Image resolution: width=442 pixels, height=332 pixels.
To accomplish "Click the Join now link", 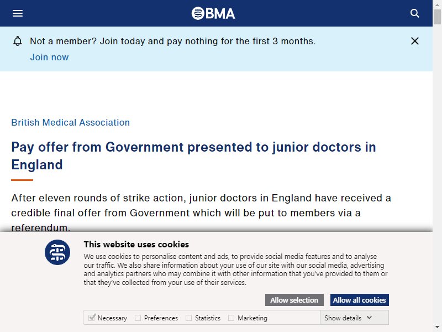I will pos(49,58).
